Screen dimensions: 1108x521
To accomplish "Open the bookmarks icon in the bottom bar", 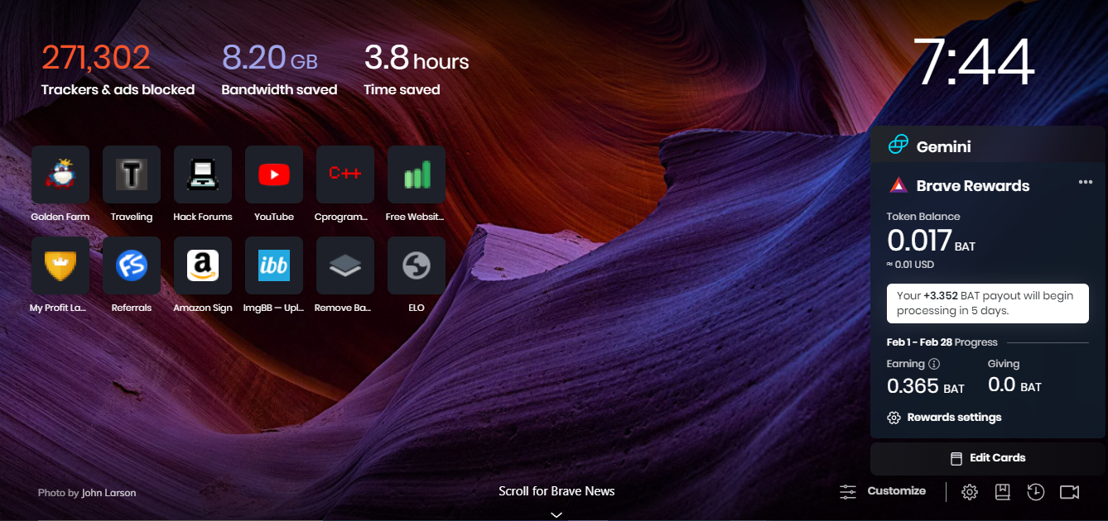I will click(1003, 492).
